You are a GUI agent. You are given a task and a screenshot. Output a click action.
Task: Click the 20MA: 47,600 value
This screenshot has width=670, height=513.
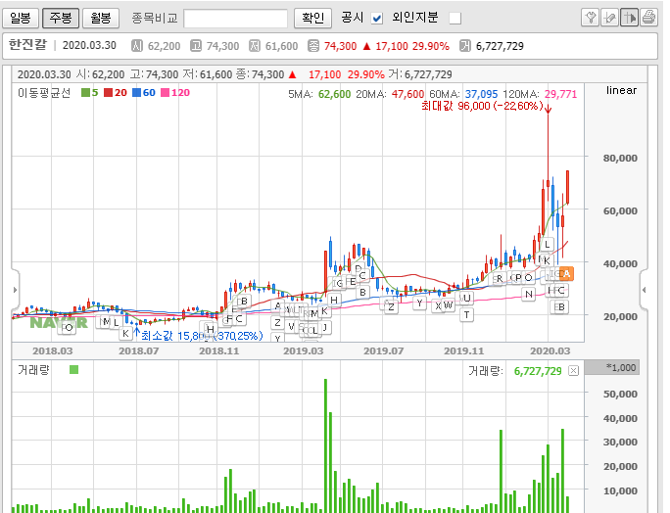point(390,94)
